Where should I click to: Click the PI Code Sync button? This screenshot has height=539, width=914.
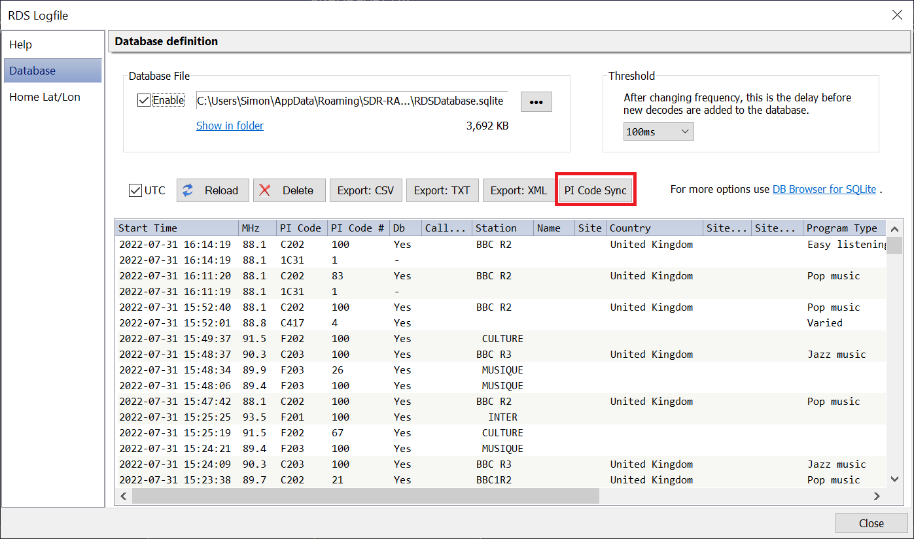coord(595,190)
